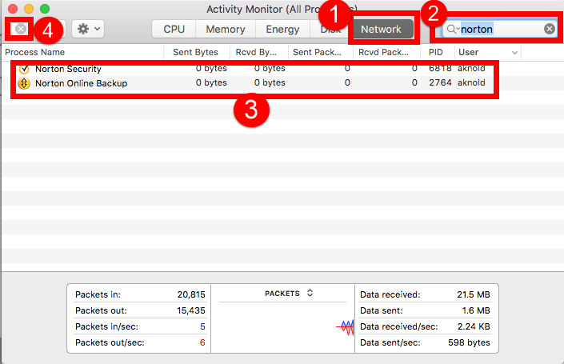Open the gear action menu
This screenshot has height=364, width=564.
87,29
